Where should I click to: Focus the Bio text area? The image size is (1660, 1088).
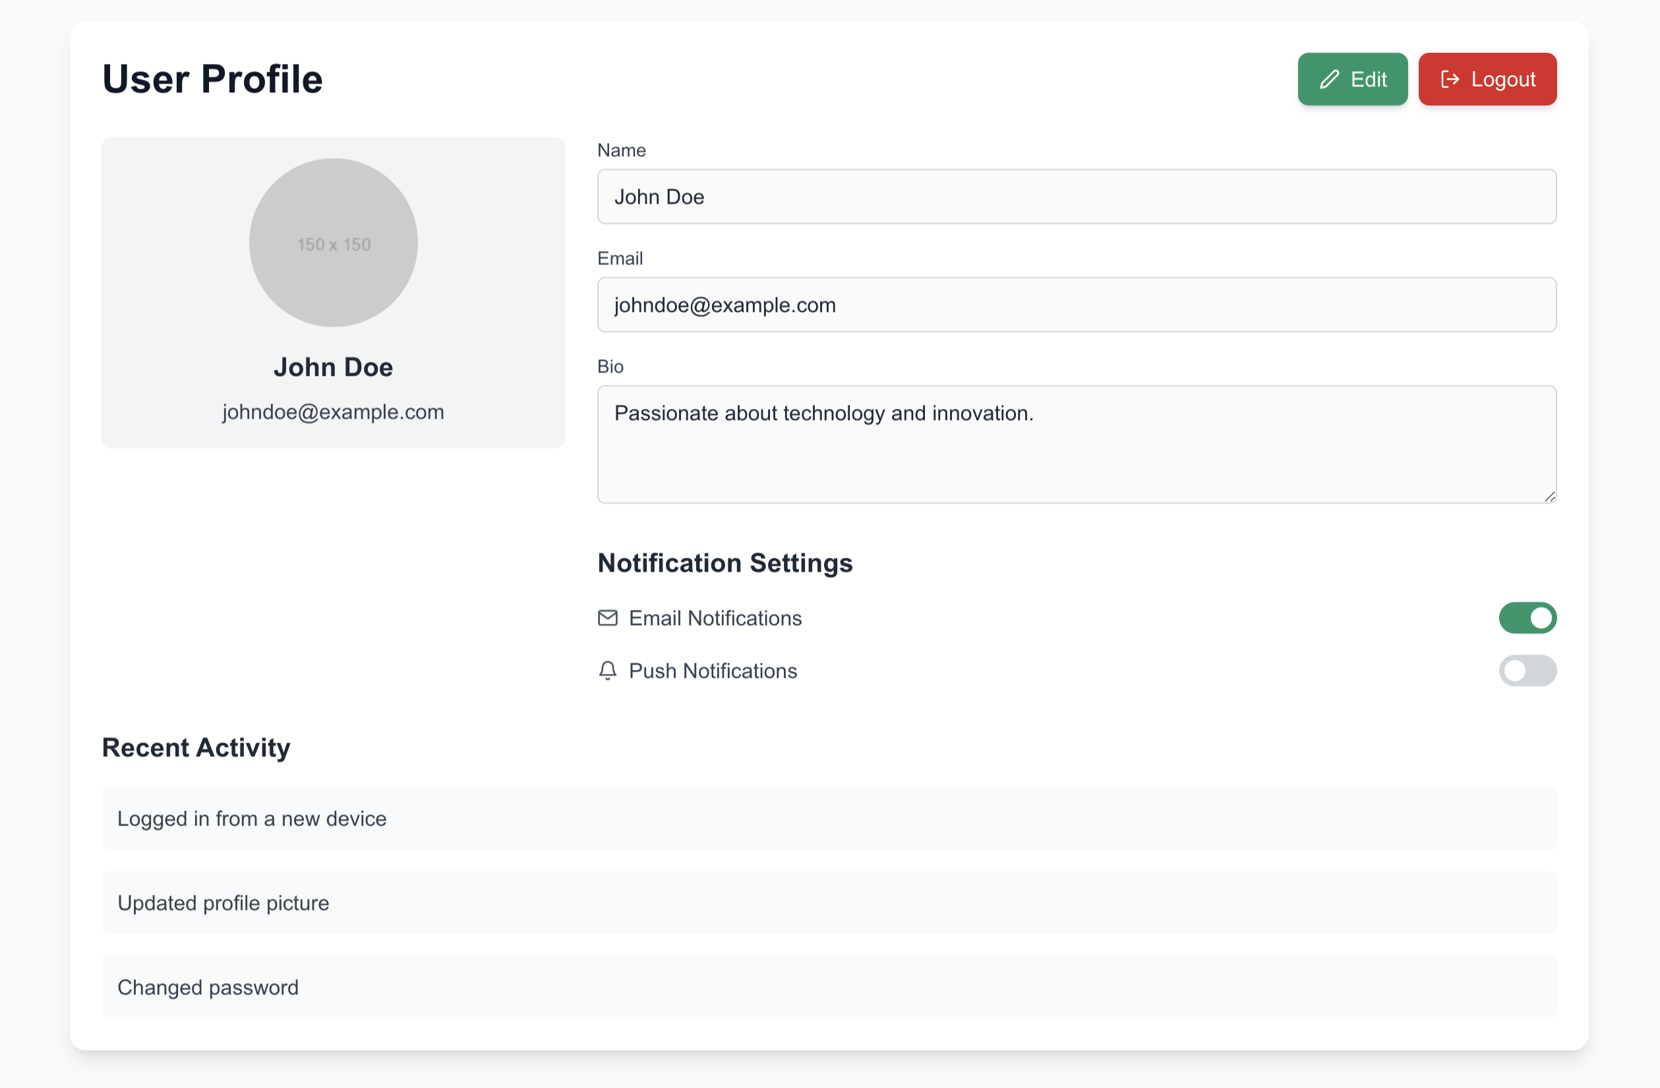pyautogui.click(x=1076, y=444)
